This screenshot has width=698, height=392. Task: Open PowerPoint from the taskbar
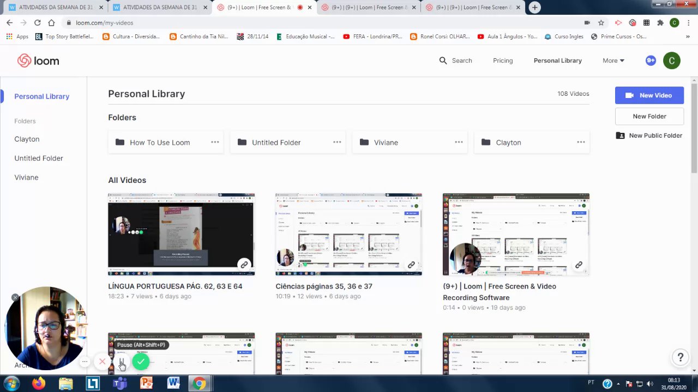(x=146, y=383)
